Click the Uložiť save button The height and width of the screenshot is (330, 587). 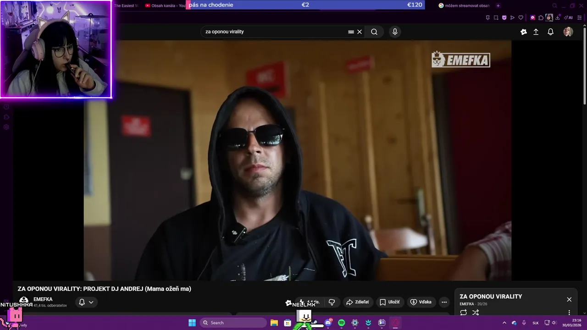pos(390,302)
